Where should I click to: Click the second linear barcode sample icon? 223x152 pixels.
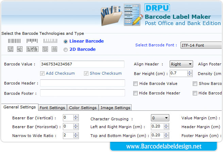(32, 41)
